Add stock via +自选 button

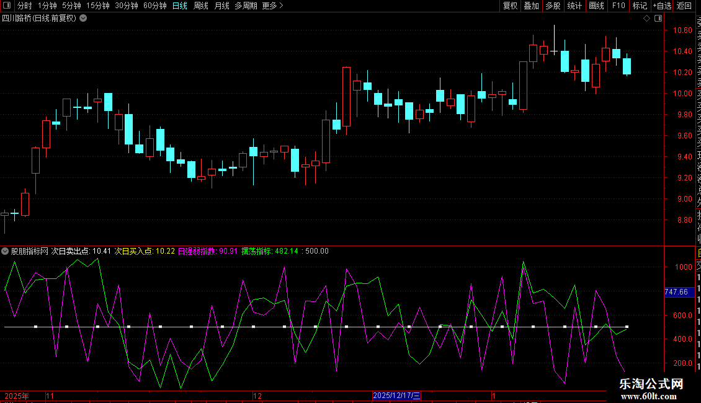click(x=661, y=6)
